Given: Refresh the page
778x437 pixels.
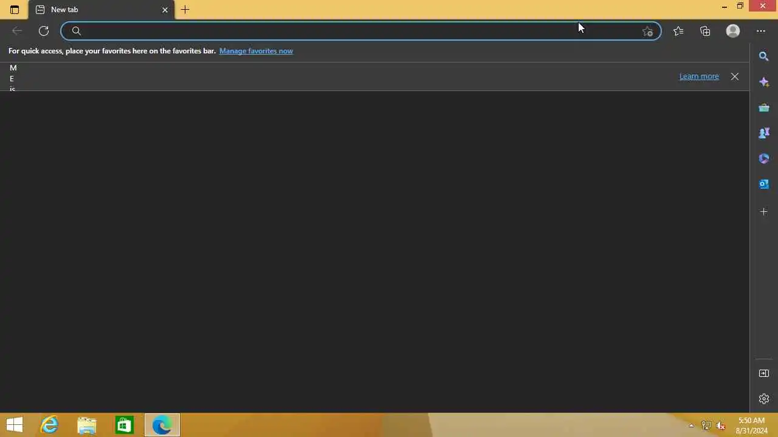Looking at the screenshot, I should (44, 31).
